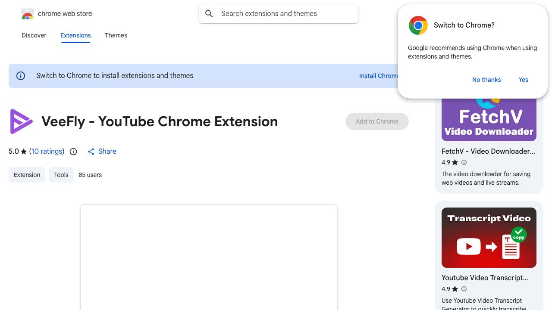The height and width of the screenshot is (310, 552).
Task: Focus the Search extensions and themes field
Action: tap(279, 14)
